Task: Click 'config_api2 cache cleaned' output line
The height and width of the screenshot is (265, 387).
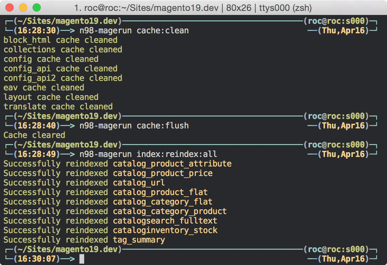Action: [x=63, y=78]
